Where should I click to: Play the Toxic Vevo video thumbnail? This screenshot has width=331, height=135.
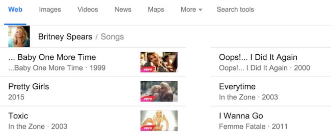pos(159,120)
